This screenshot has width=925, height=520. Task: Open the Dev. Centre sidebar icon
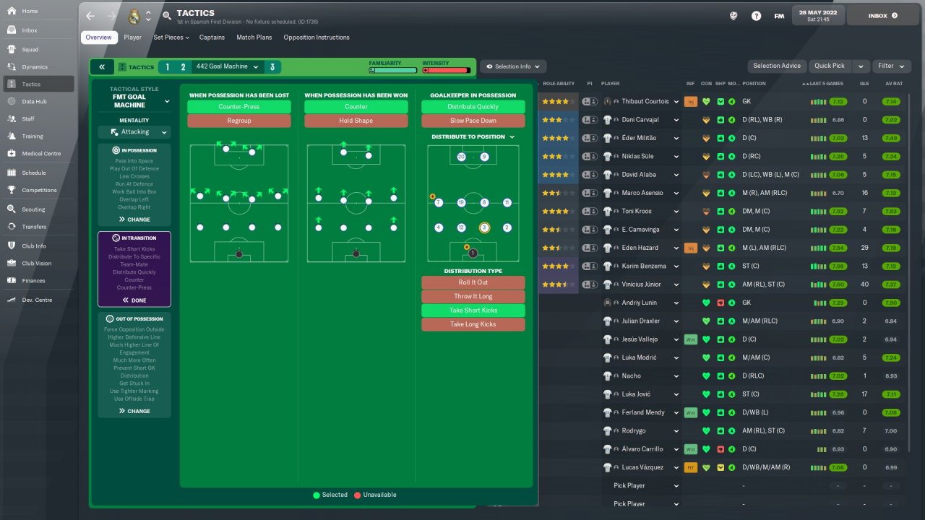point(12,300)
